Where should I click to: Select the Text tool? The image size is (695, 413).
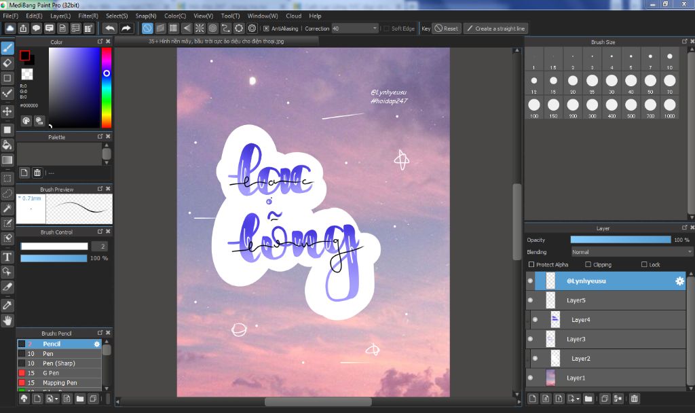click(x=7, y=257)
